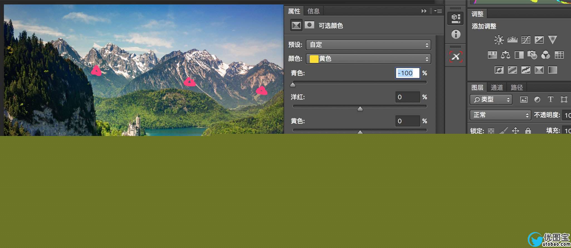
Task: Click the 黄色 slider handle
Action: pyautogui.click(x=360, y=132)
